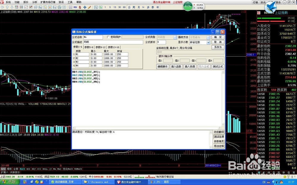Screen dimensions: 297x185
Task: Click the code editor horizontal scrollbar
Action: pyautogui.click(x=147, y=128)
